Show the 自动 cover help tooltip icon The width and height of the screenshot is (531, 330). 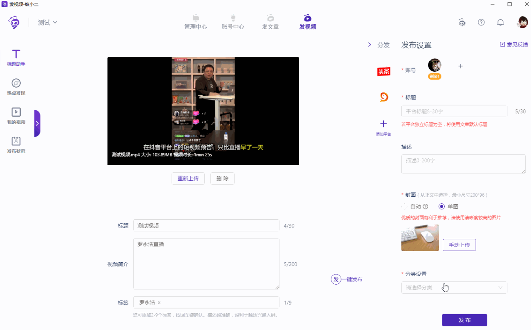[425, 207]
